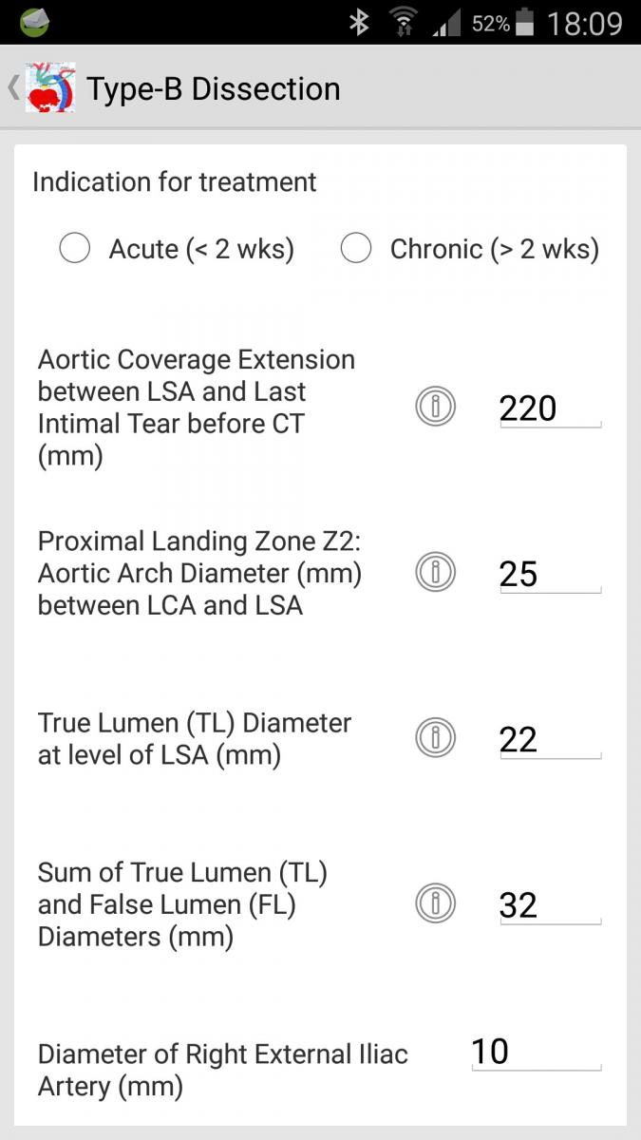Tap the clock in the status bar
Image resolution: width=641 pixels, height=1140 pixels.
point(585,23)
